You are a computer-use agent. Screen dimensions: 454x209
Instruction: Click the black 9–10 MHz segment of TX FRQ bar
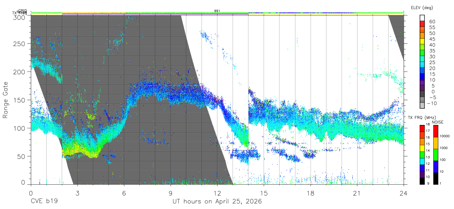tap(422, 181)
